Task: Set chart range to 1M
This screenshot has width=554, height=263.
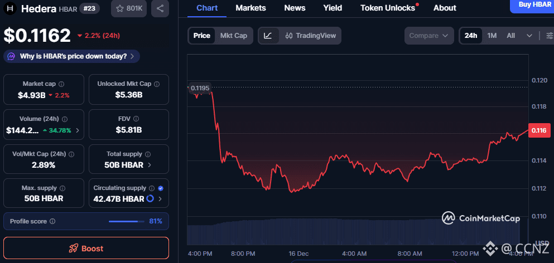Action: pos(492,36)
